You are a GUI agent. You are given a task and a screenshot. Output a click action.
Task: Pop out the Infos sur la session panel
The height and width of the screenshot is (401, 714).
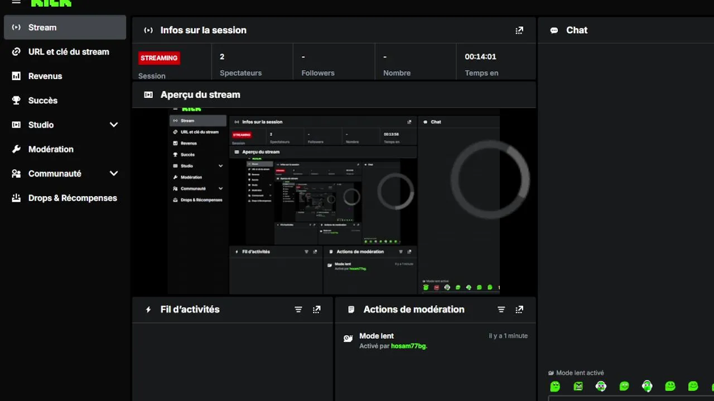coord(519,31)
